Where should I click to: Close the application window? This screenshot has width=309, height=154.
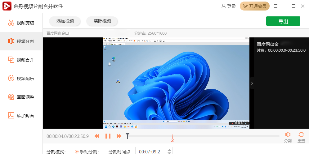tap(303, 6)
